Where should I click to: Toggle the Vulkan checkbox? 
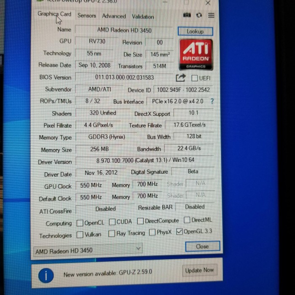(x=80, y=235)
